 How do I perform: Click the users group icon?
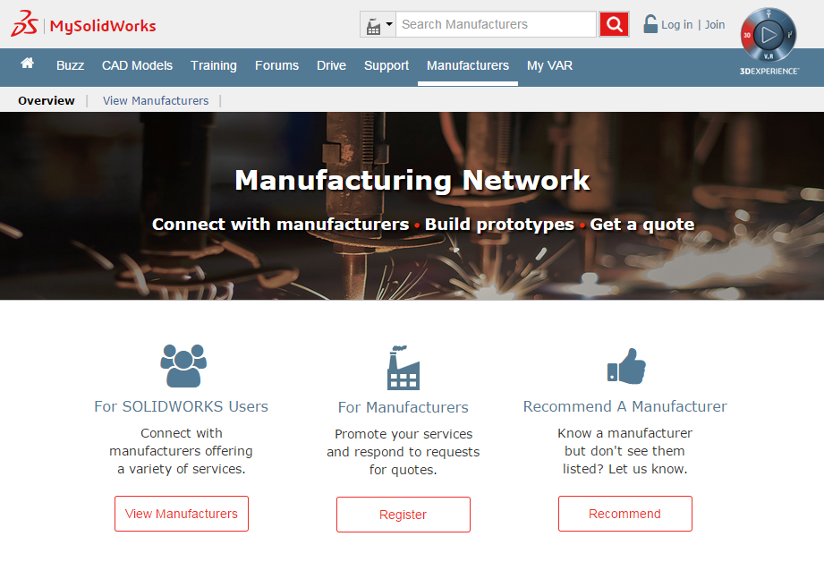pos(183,366)
